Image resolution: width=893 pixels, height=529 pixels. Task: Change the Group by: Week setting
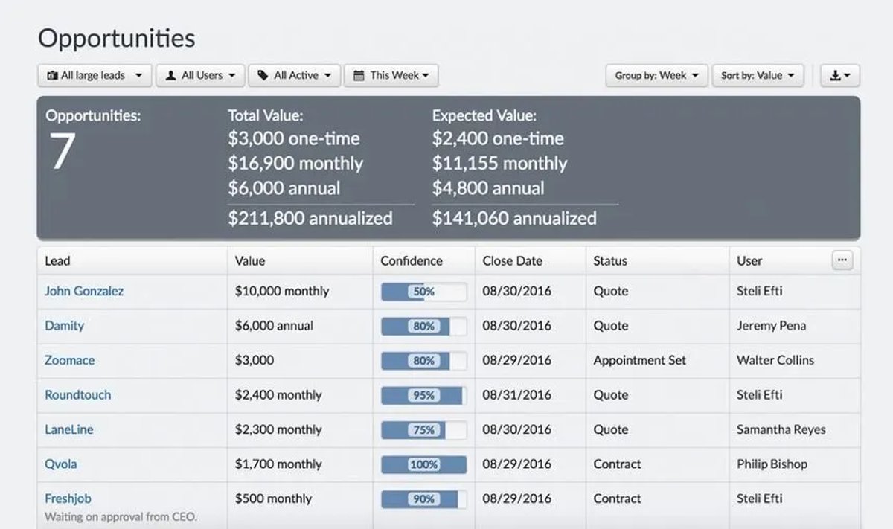pos(657,75)
